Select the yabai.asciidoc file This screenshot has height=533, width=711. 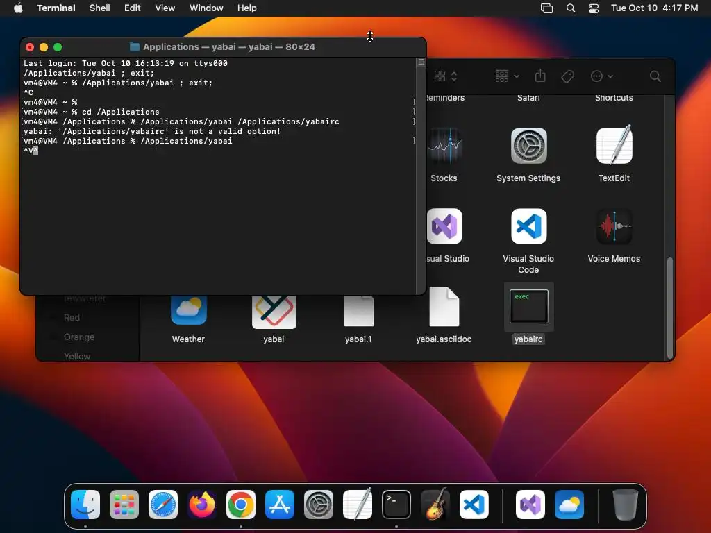click(x=444, y=307)
